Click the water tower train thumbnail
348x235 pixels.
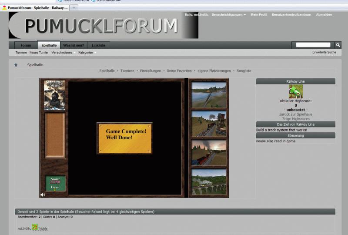[209, 124]
